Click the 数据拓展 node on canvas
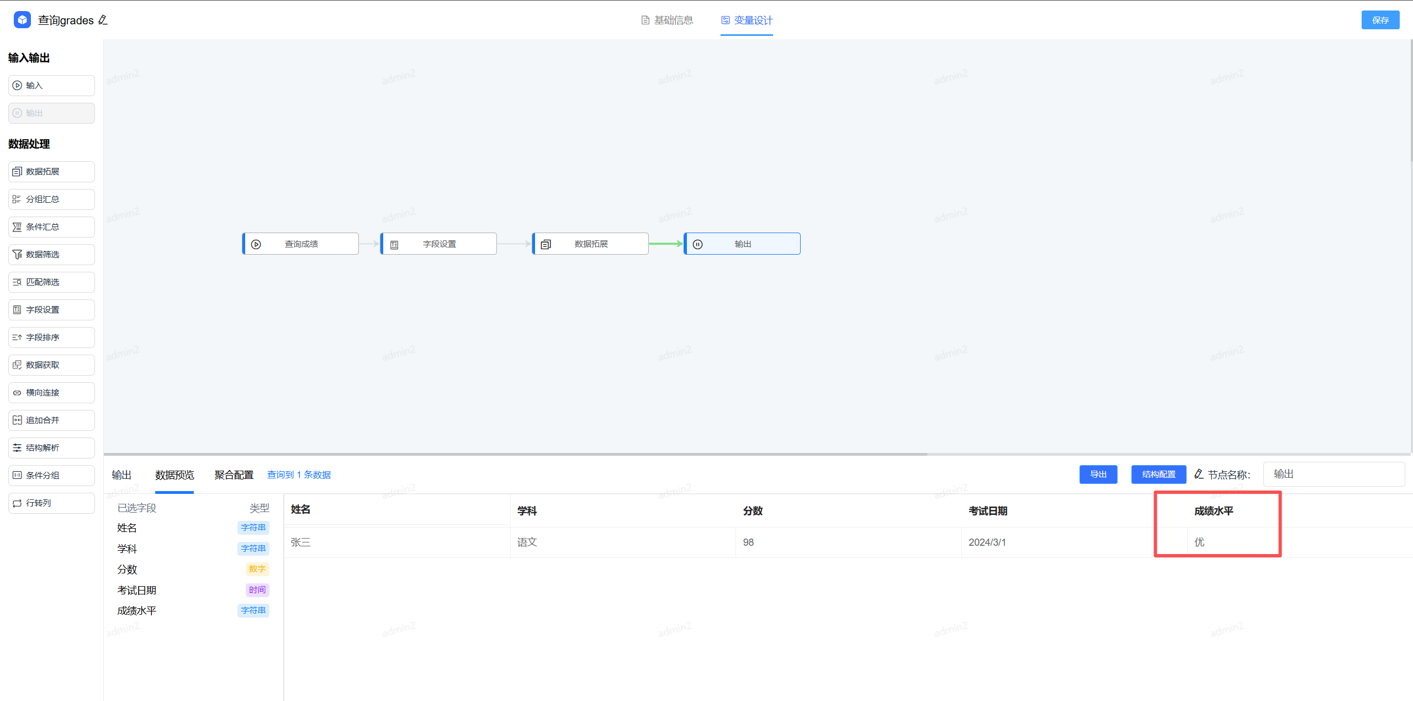This screenshot has width=1413, height=701. 590,244
